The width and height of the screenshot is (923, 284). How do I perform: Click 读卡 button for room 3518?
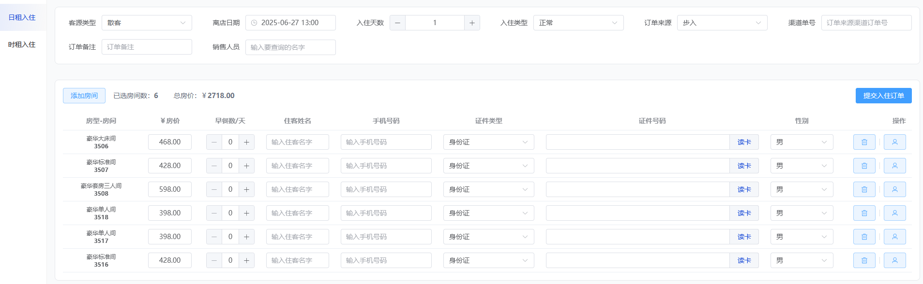(744, 213)
